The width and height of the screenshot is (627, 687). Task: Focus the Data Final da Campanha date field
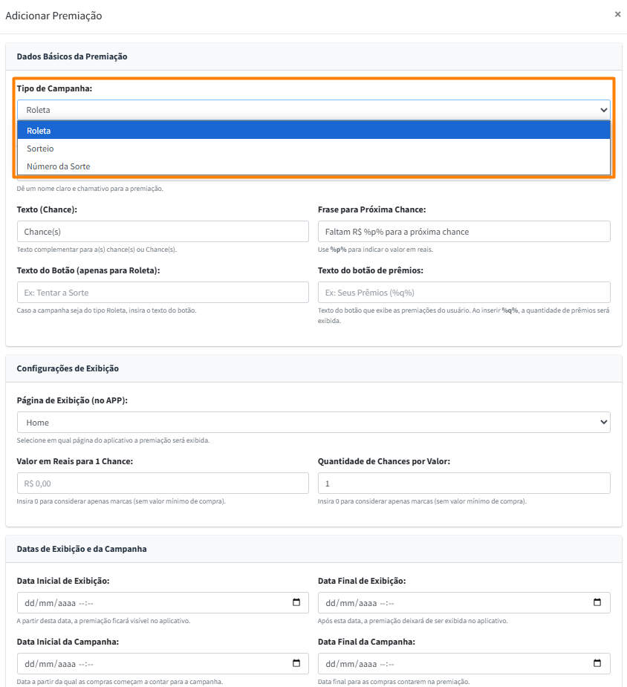pos(449,663)
